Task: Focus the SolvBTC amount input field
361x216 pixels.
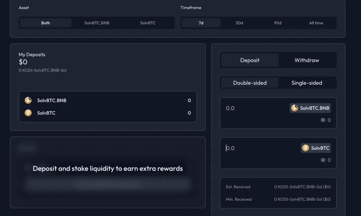Action: click(x=261, y=148)
